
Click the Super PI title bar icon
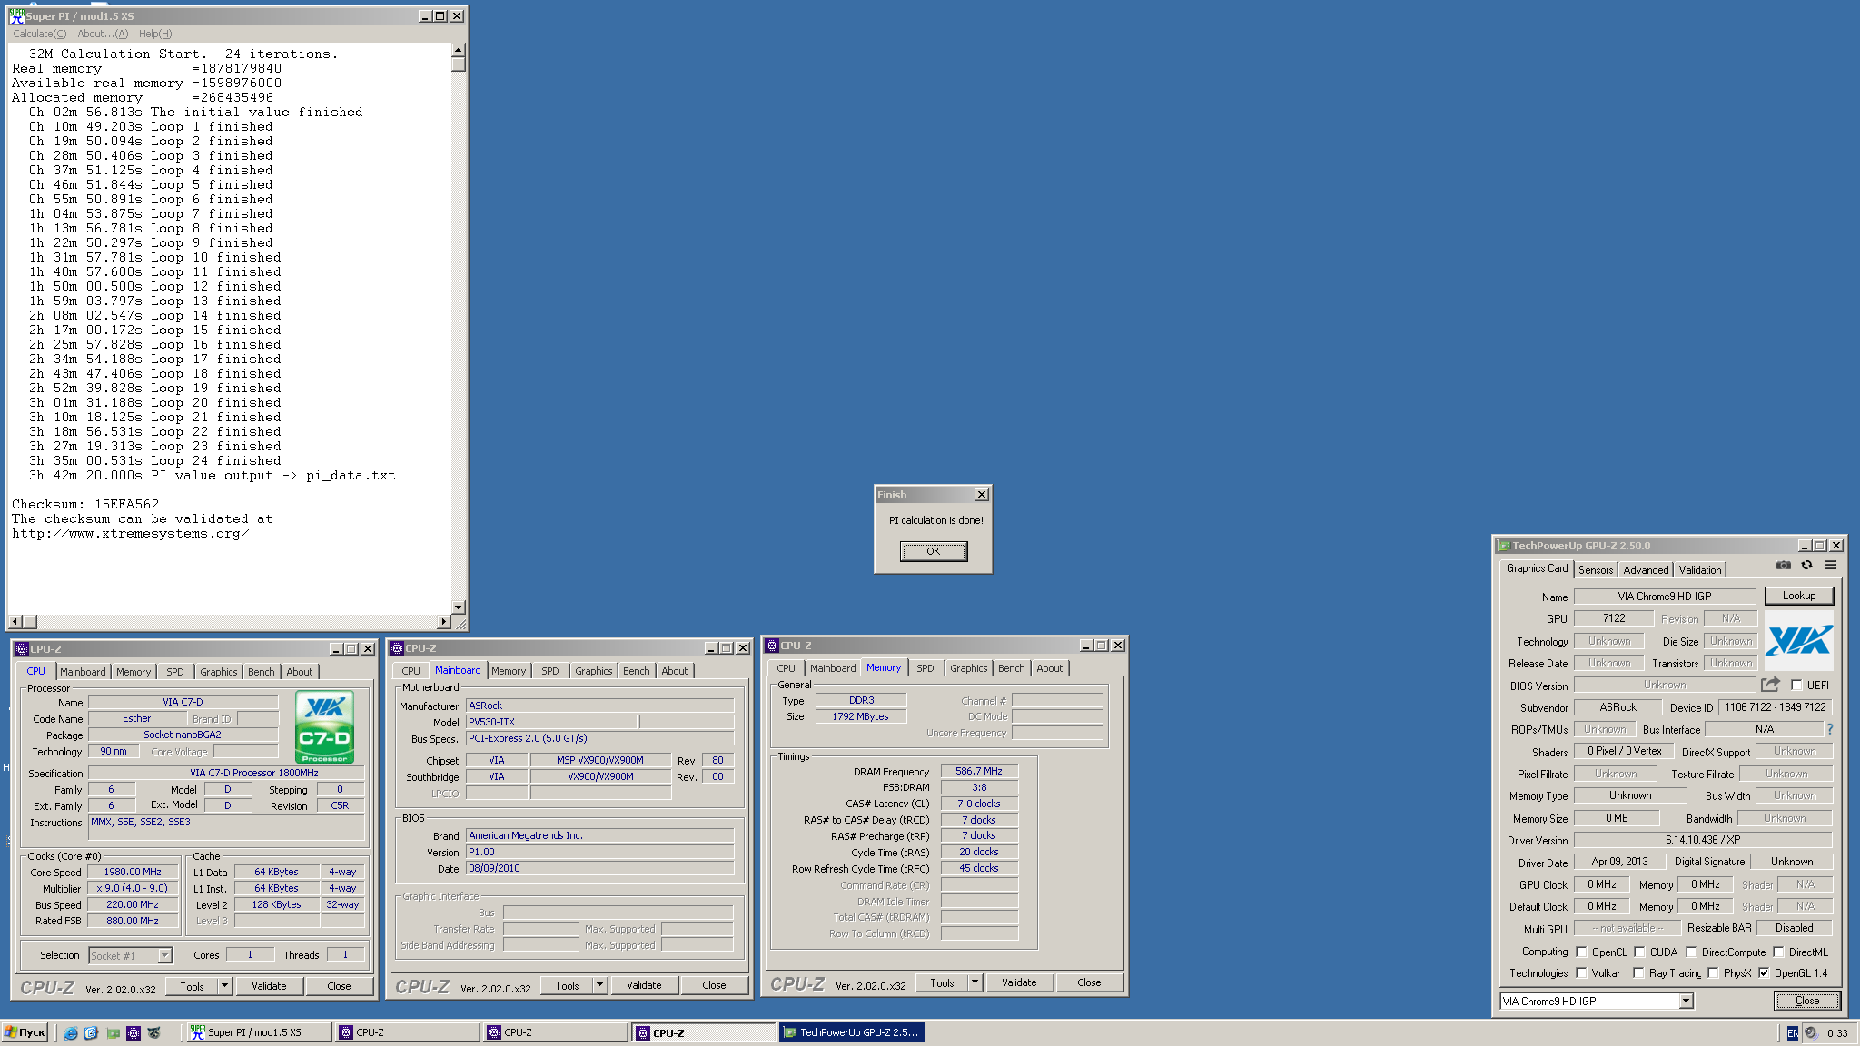pos(16,16)
